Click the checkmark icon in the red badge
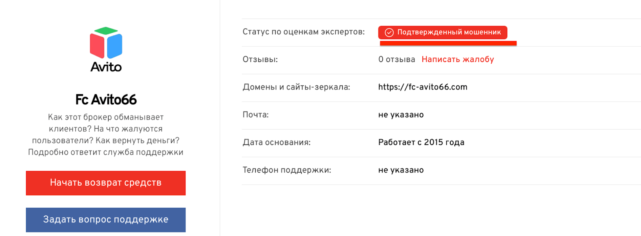 coord(389,32)
